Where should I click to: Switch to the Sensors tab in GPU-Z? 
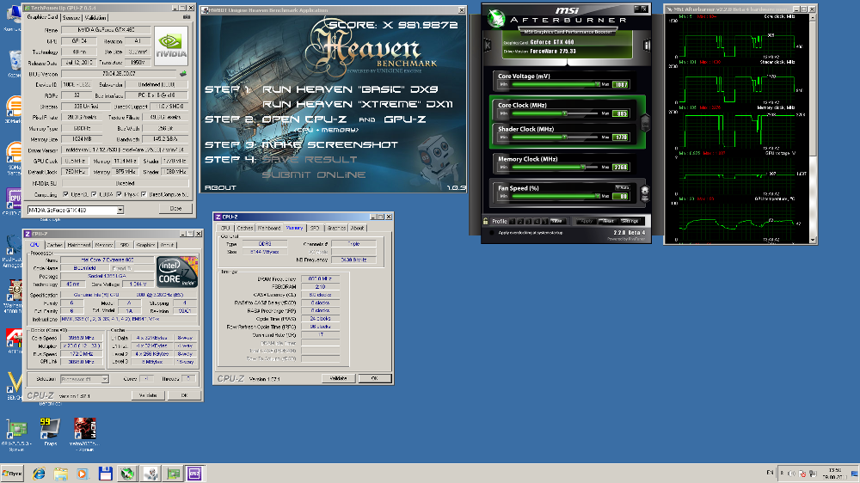point(71,17)
